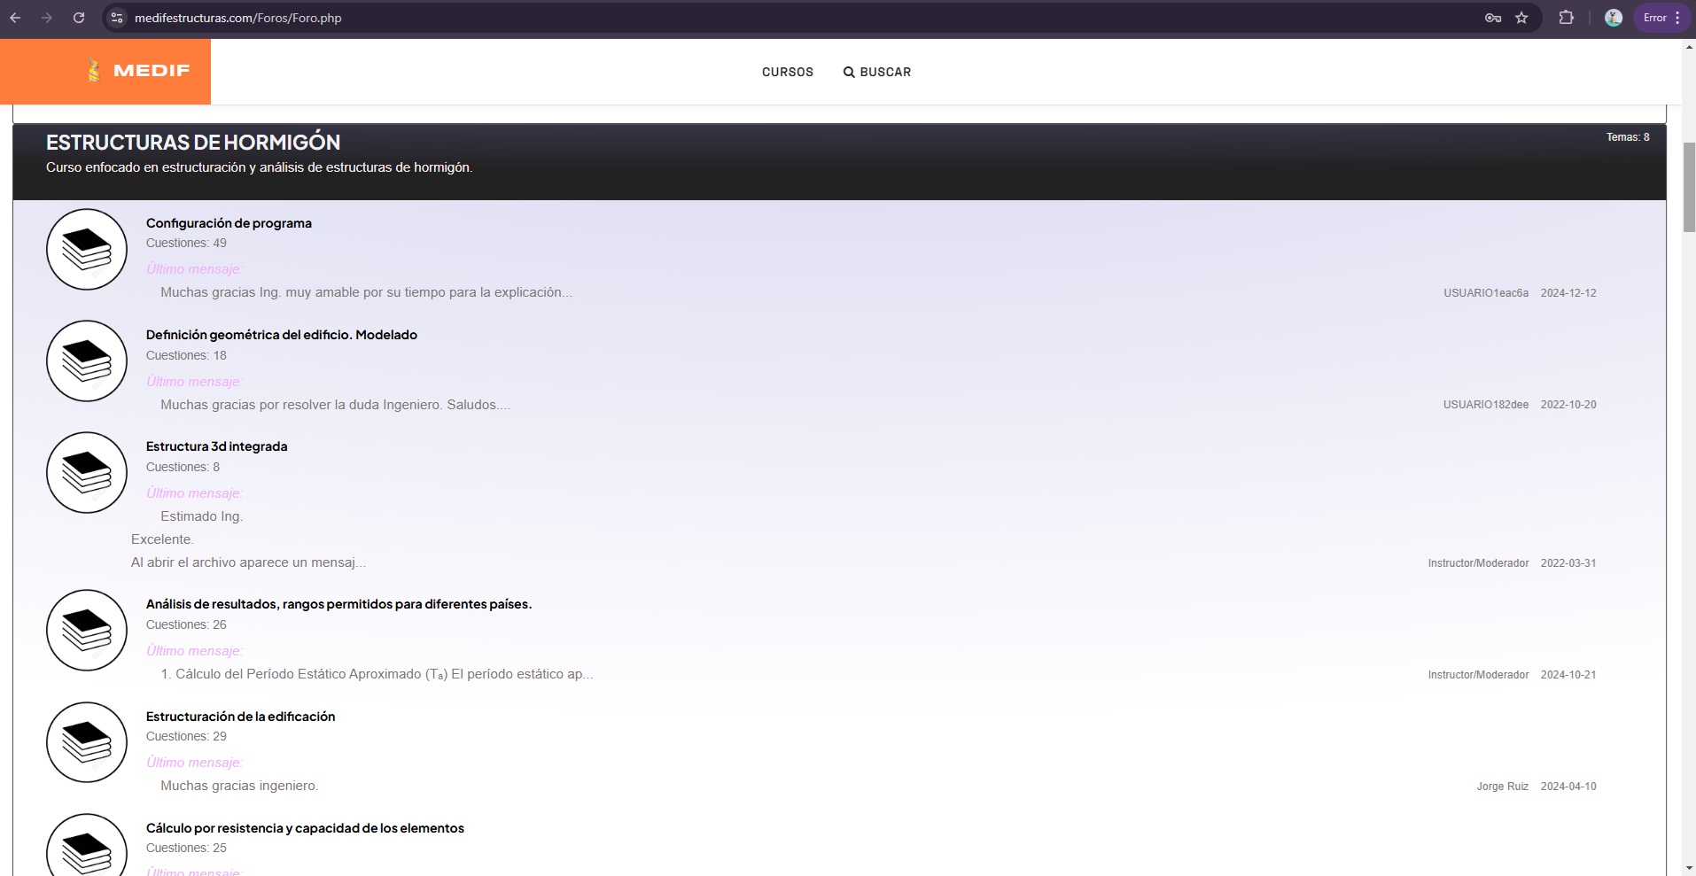Click the book icon beside Configuración de programa
Screen dimensions: 1696x876
point(87,249)
